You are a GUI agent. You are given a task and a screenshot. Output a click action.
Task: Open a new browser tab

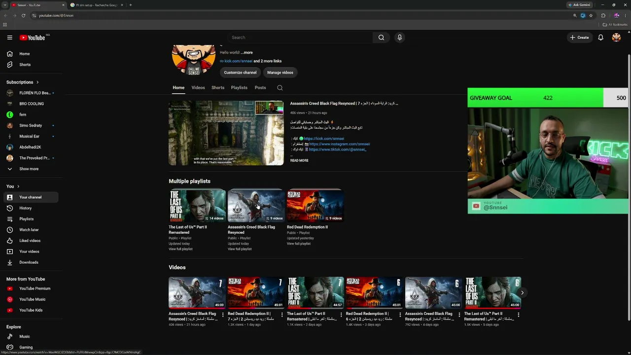130,5
